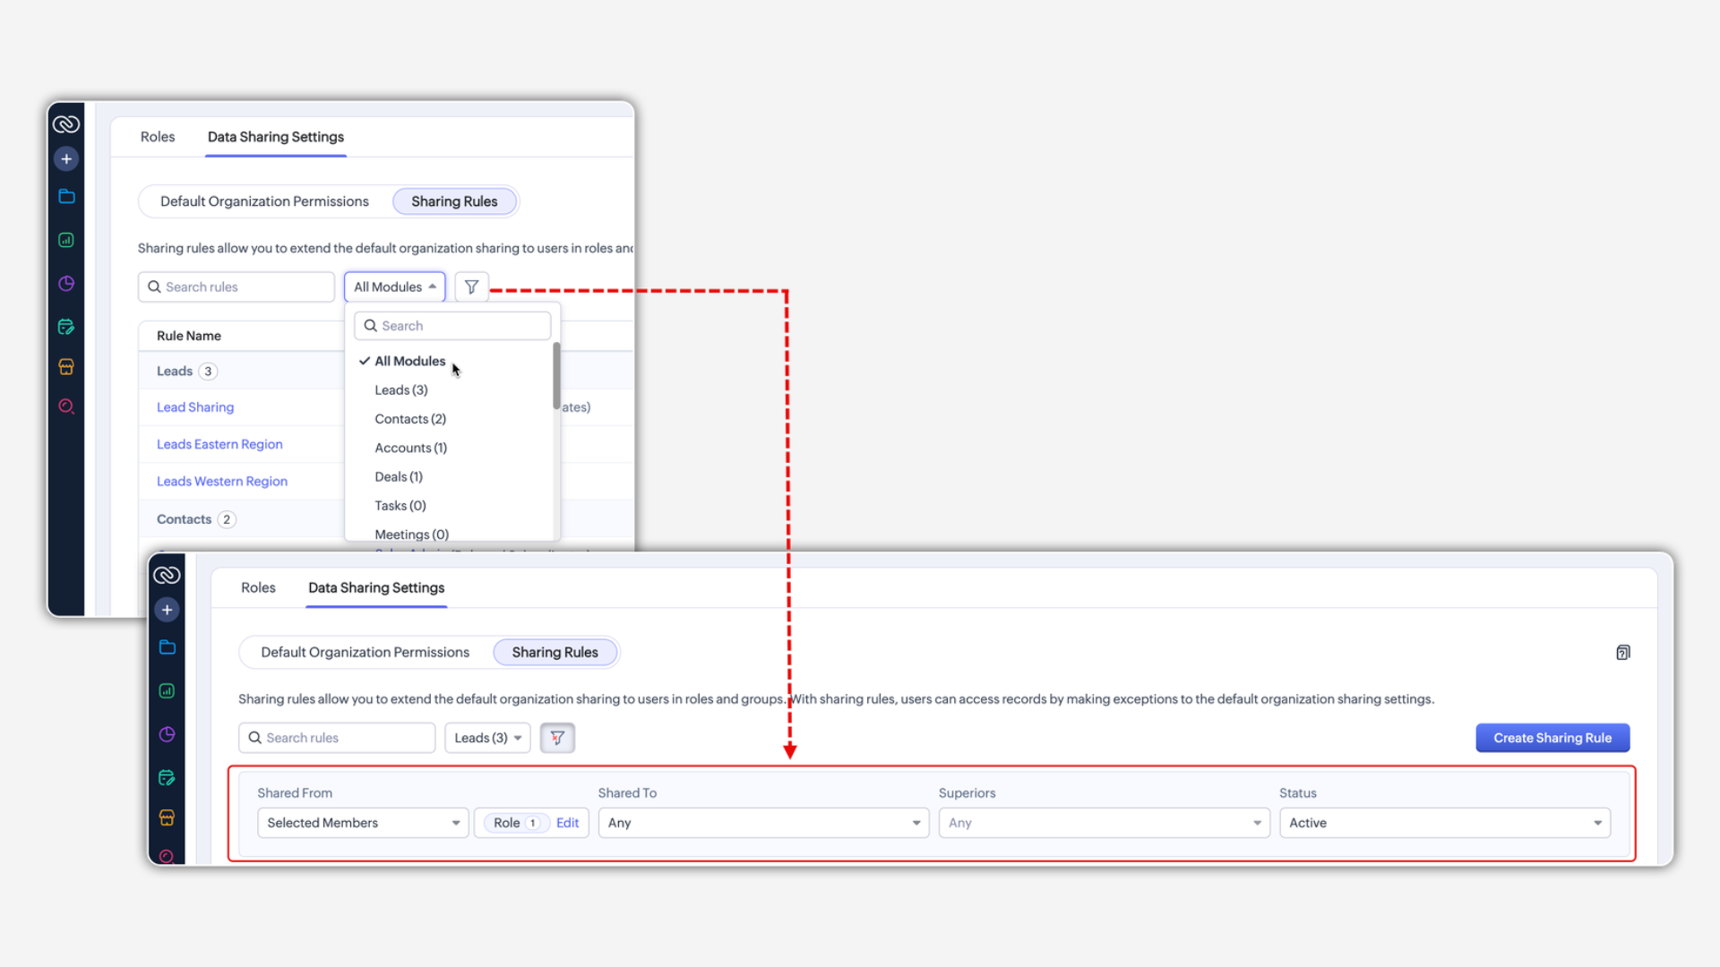
Task: Choose Contacts (2) from the modules list
Action: (x=410, y=419)
